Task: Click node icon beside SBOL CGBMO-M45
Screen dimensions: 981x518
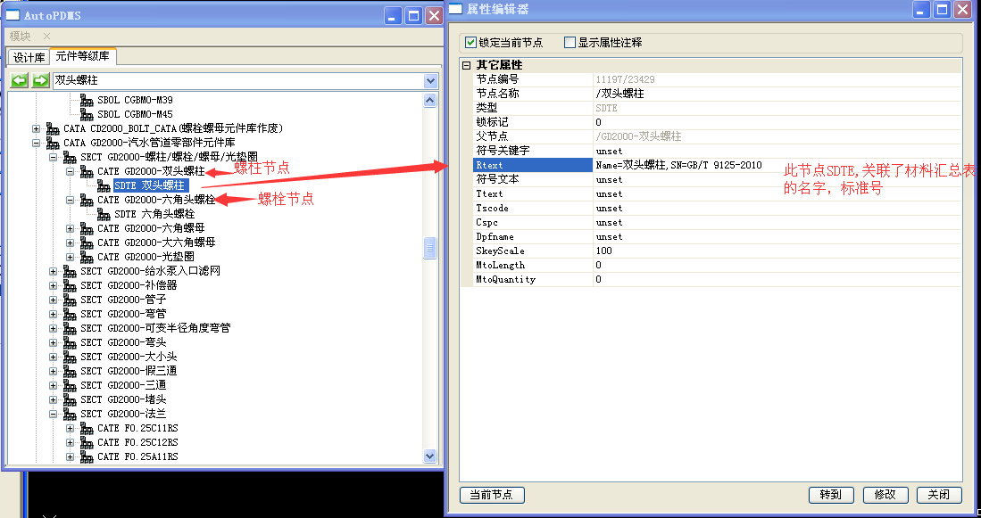Action: [87, 114]
